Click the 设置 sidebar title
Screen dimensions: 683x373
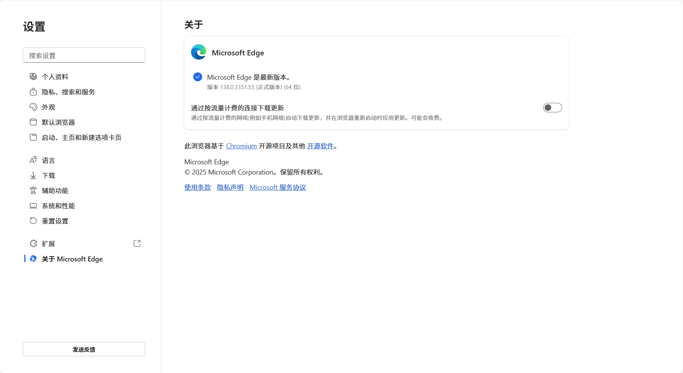click(x=34, y=27)
